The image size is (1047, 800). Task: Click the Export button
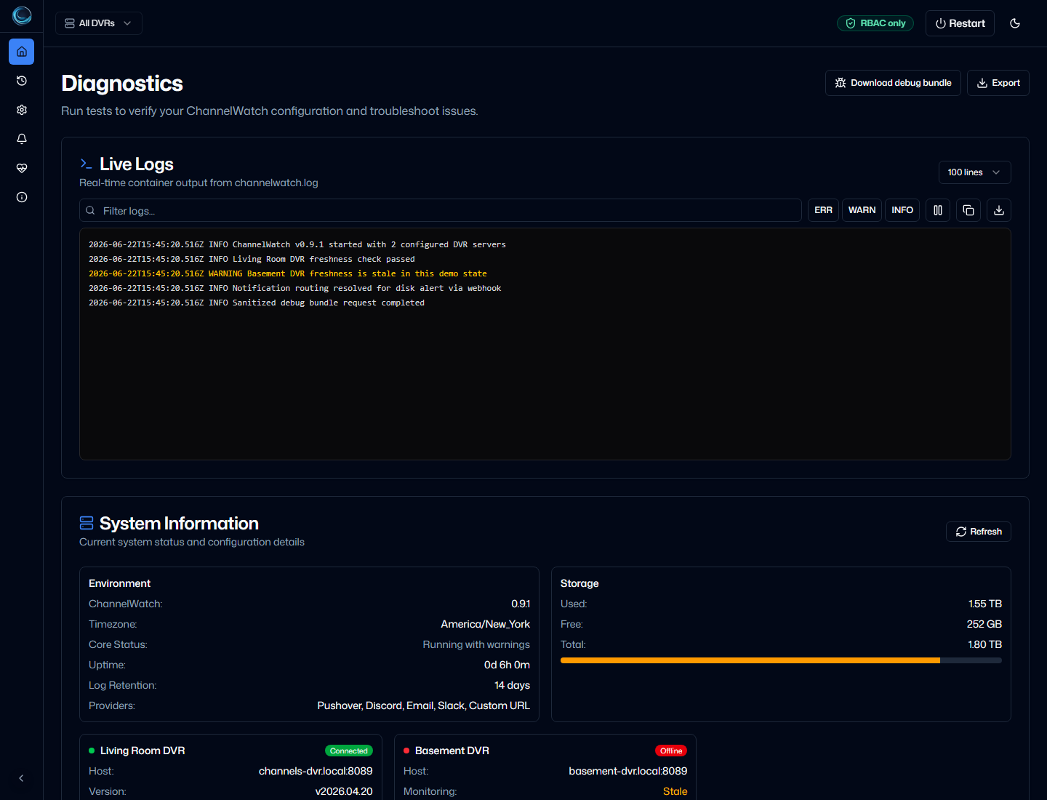998,83
